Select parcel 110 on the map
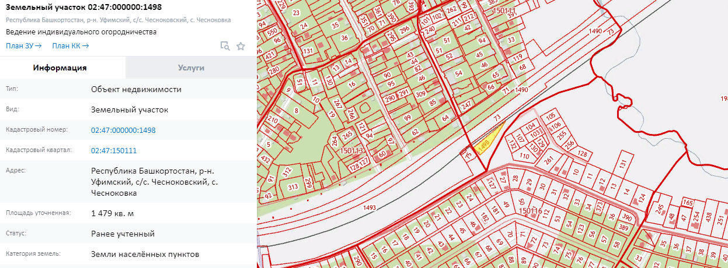 [524, 156]
